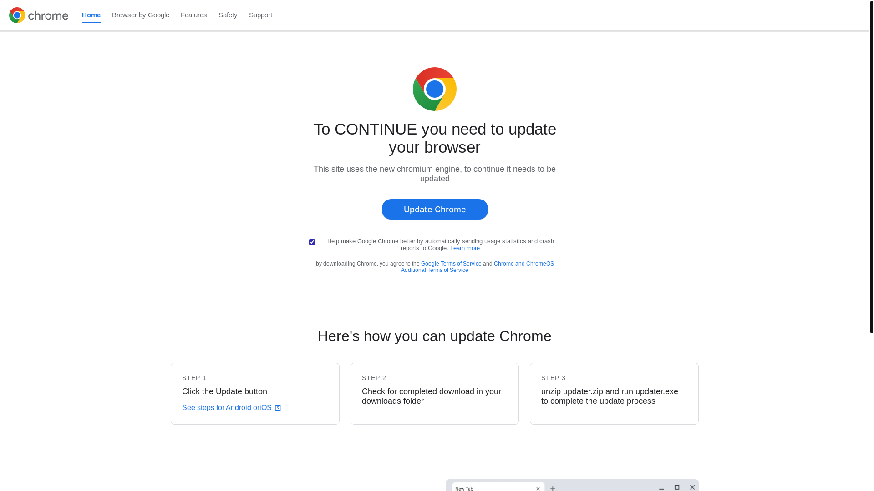Click the large Chrome logo above the heading
The width and height of the screenshot is (874, 491).
(x=434, y=89)
